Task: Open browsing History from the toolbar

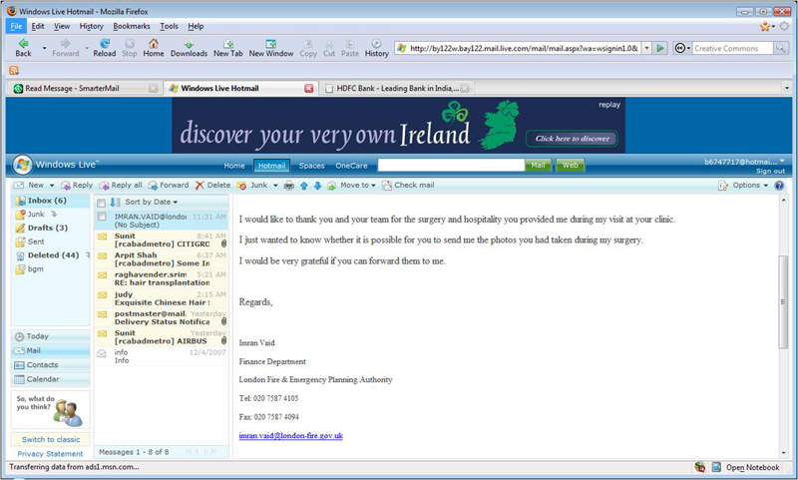Action: tap(376, 47)
